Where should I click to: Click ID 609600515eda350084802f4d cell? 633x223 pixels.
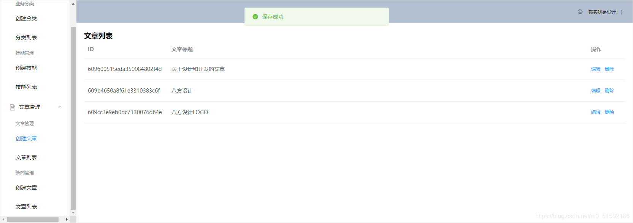(x=125, y=69)
